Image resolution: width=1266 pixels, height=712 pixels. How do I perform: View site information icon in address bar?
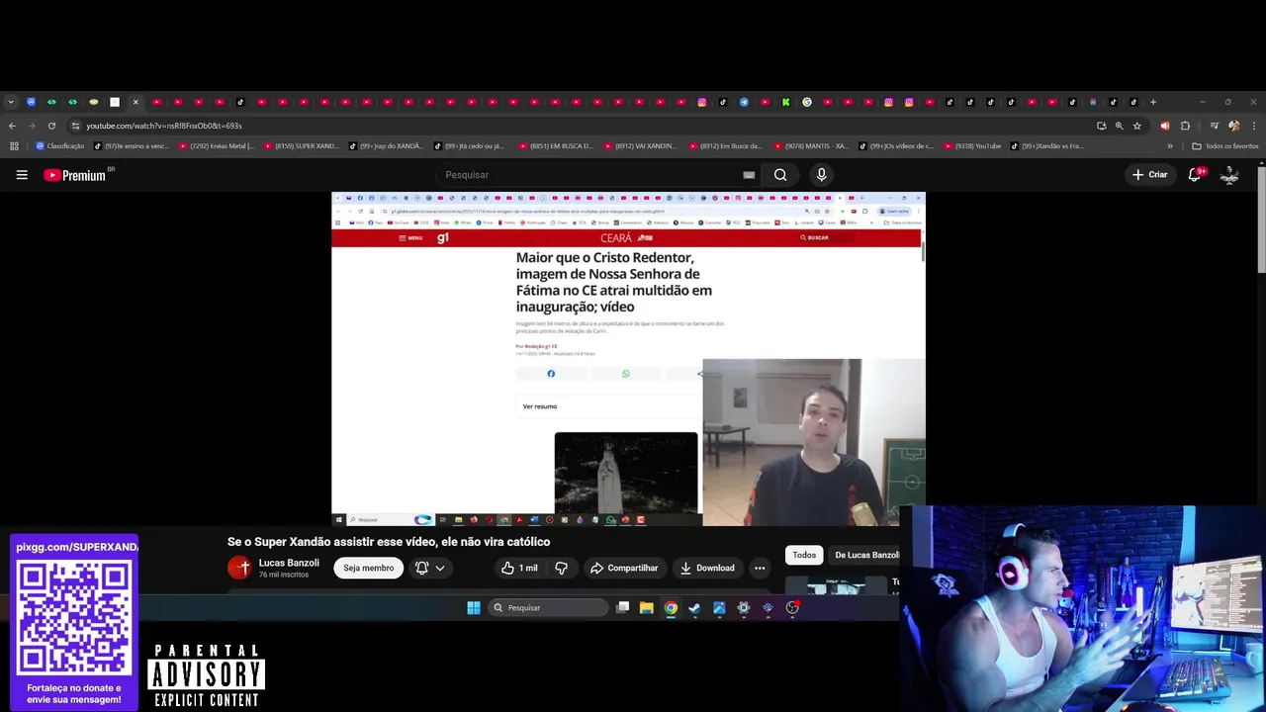75,126
